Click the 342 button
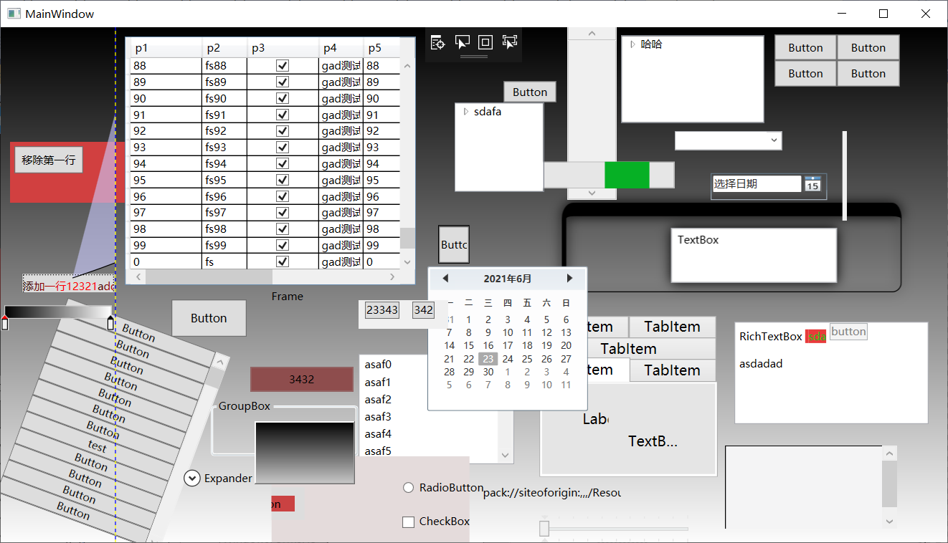 coord(423,310)
